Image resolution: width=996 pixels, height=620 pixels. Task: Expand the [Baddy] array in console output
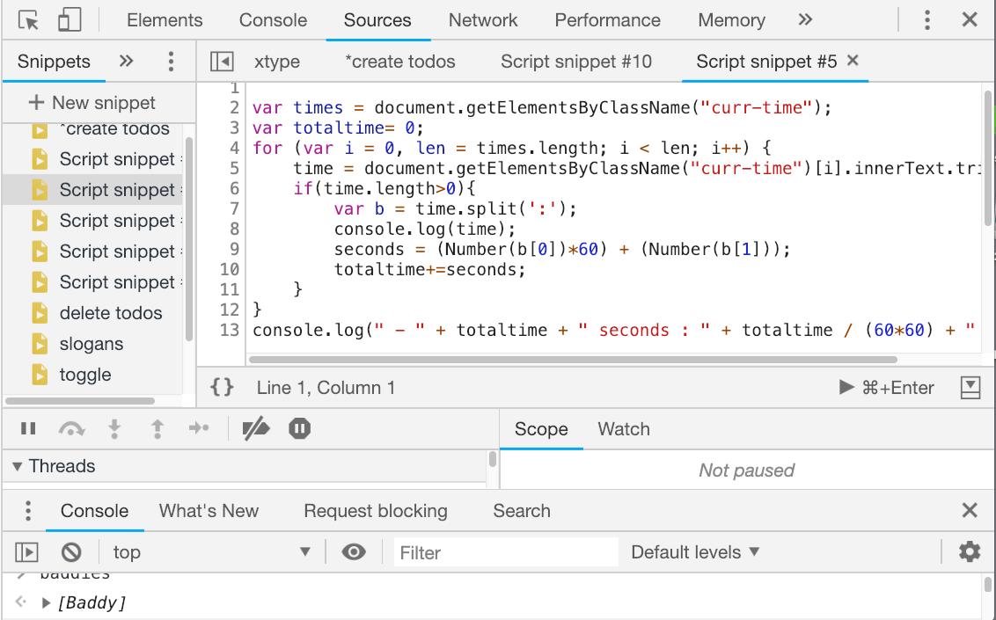pyautogui.click(x=46, y=602)
